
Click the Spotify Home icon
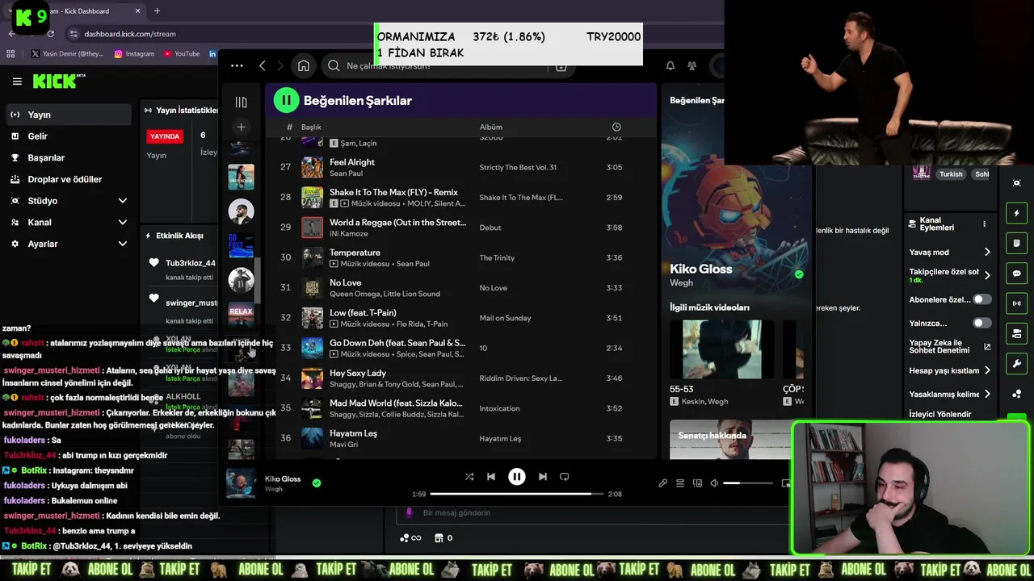(304, 66)
